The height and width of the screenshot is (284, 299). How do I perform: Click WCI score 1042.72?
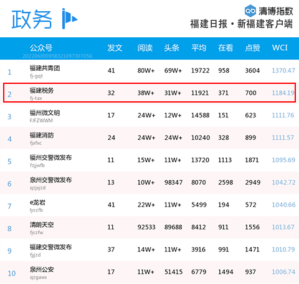click(283, 182)
